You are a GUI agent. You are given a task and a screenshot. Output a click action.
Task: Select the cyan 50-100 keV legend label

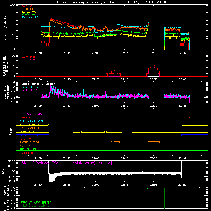(x=30, y=17)
